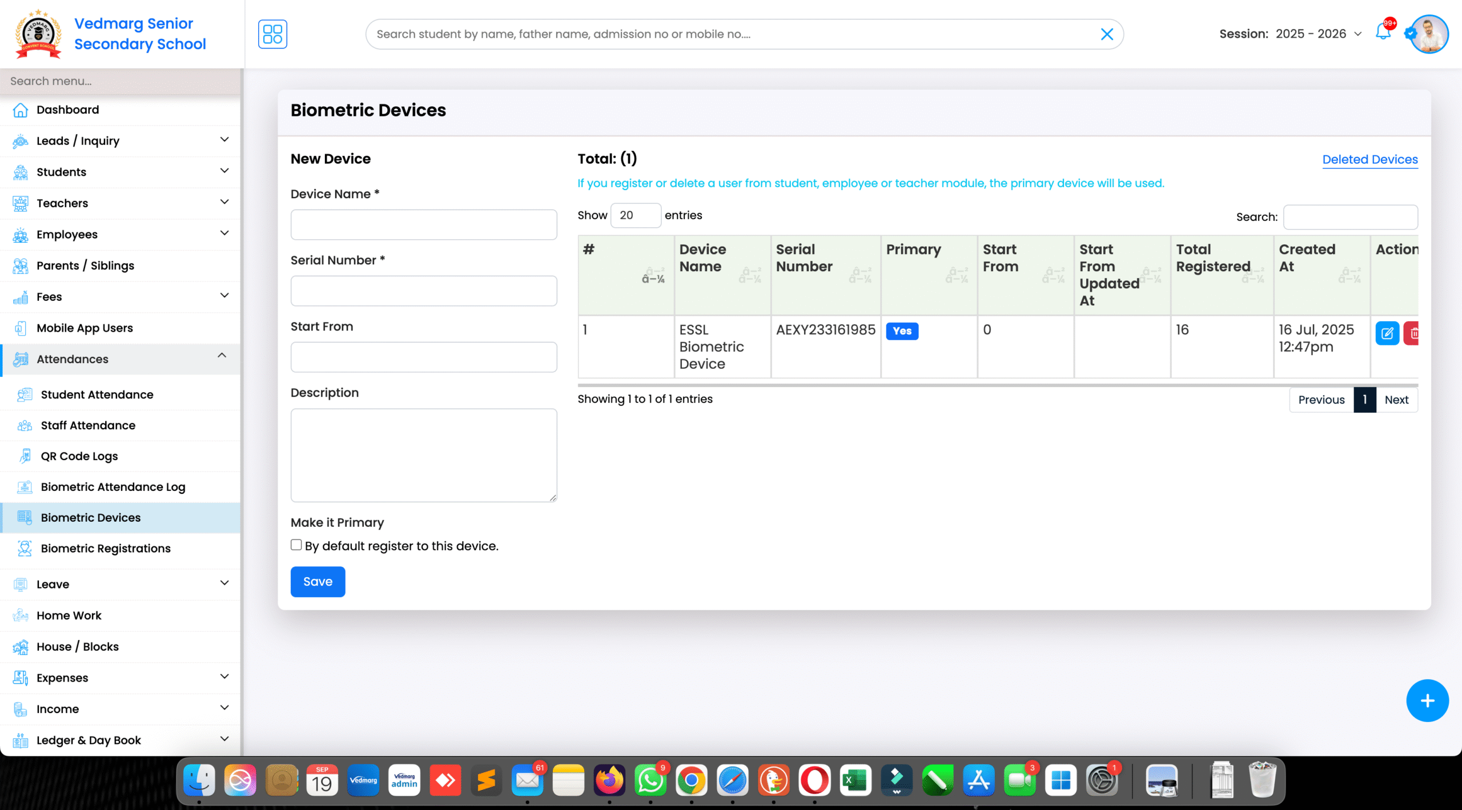
Task: Select Staff Attendance from the sidebar
Action: click(x=89, y=425)
